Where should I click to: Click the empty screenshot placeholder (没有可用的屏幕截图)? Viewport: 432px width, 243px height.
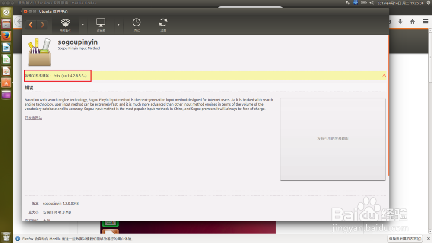(x=333, y=139)
